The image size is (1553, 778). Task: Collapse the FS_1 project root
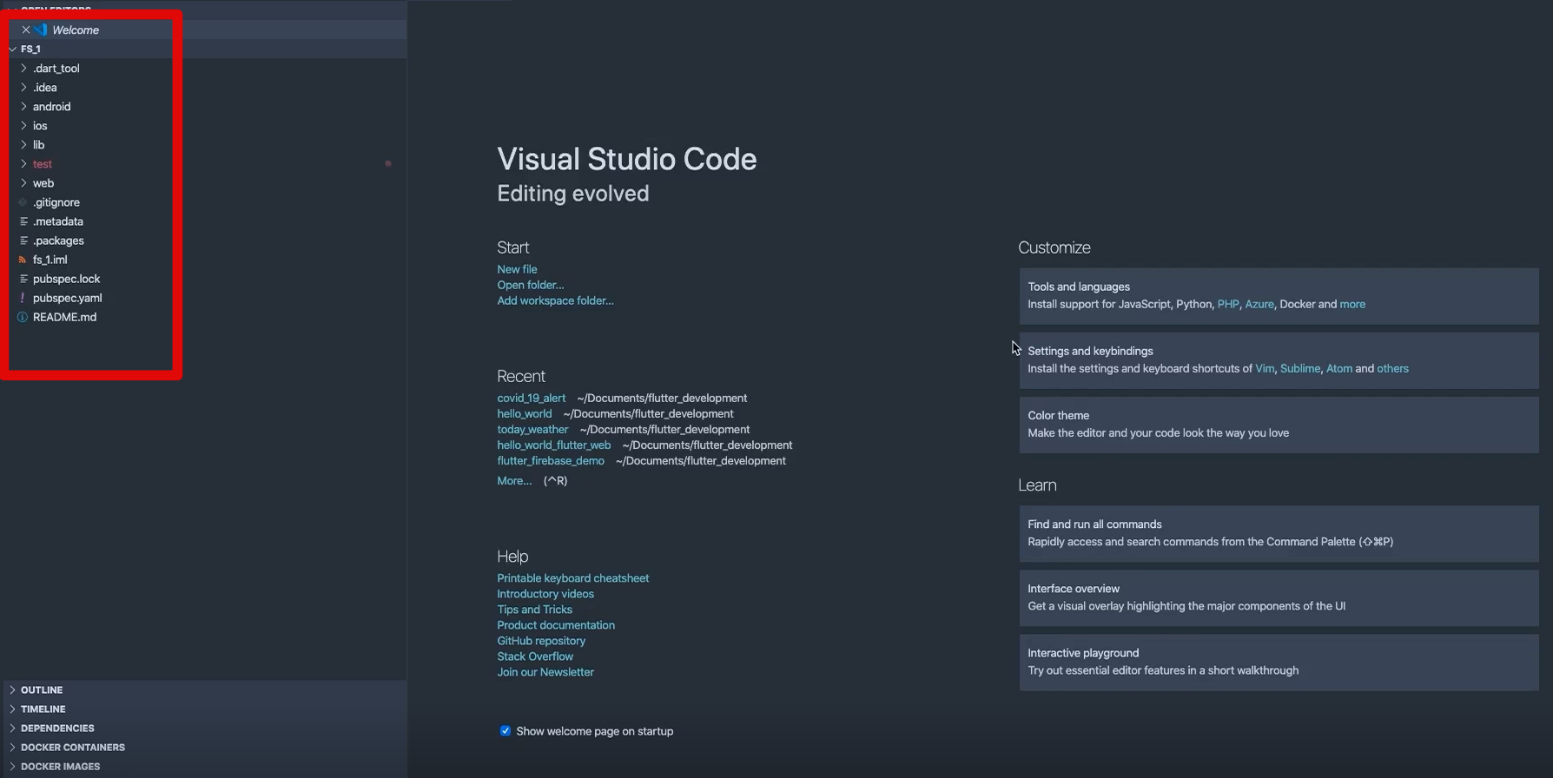12,49
